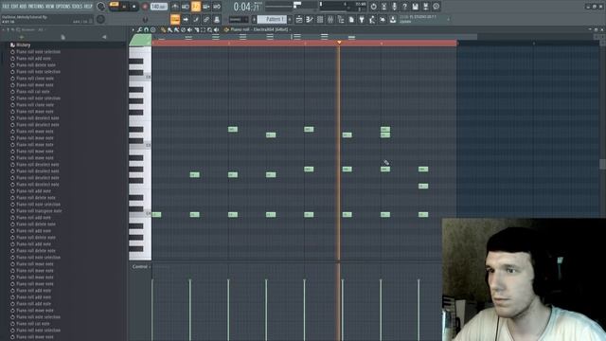Screen dimensions: 606x341
Task: Toggle auto scrolling arrow button
Action: pos(186,19)
